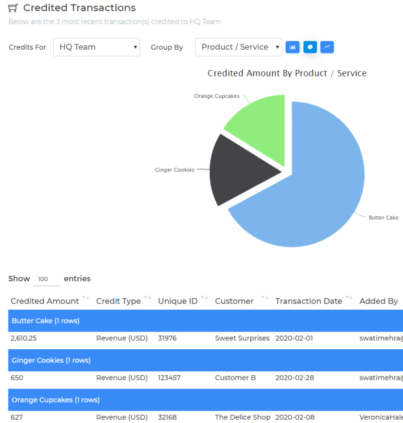Open the Group By Product / Service dropdown
This screenshot has width=403, height=423.
pos(239,47)
